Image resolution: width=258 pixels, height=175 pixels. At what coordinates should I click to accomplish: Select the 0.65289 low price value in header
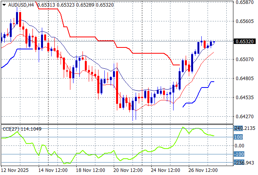tap(85, 5)
